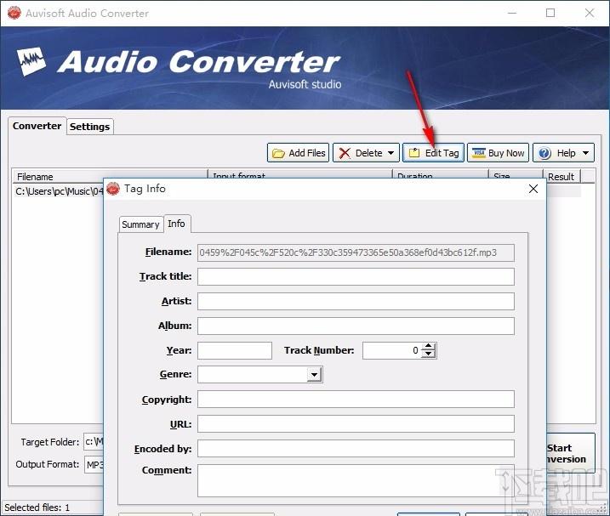Open the Summary tab in Tag Info
This screenshot has width=610, height=516.
coord(140,224)
